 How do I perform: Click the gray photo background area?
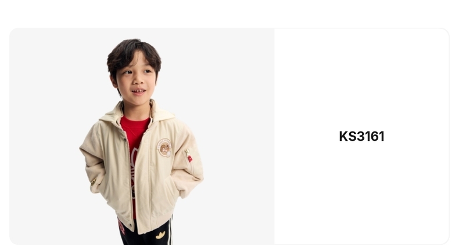point(234,116)
